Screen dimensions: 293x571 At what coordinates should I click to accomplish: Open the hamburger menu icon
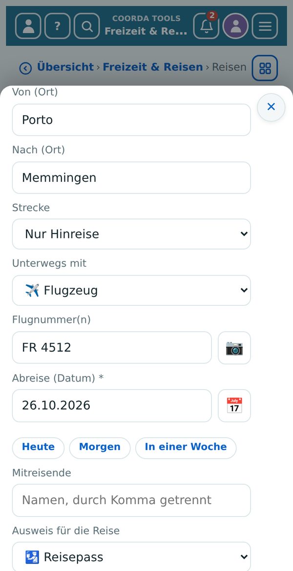[265, 26]
